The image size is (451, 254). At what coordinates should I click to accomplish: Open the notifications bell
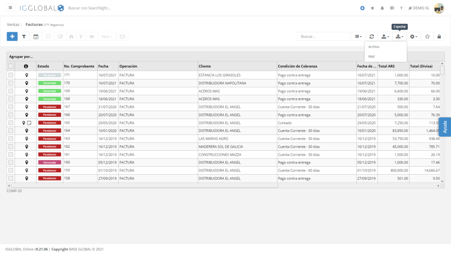point(382,8)
